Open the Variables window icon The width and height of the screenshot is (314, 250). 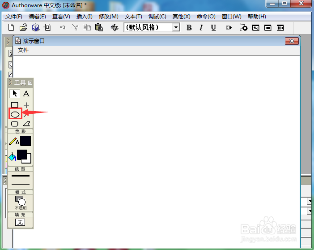(268, 28)
